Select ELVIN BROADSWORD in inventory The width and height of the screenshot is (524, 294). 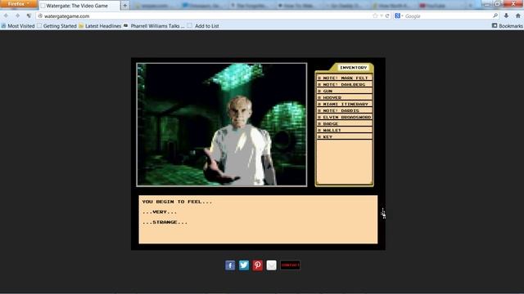pos(344,117)
